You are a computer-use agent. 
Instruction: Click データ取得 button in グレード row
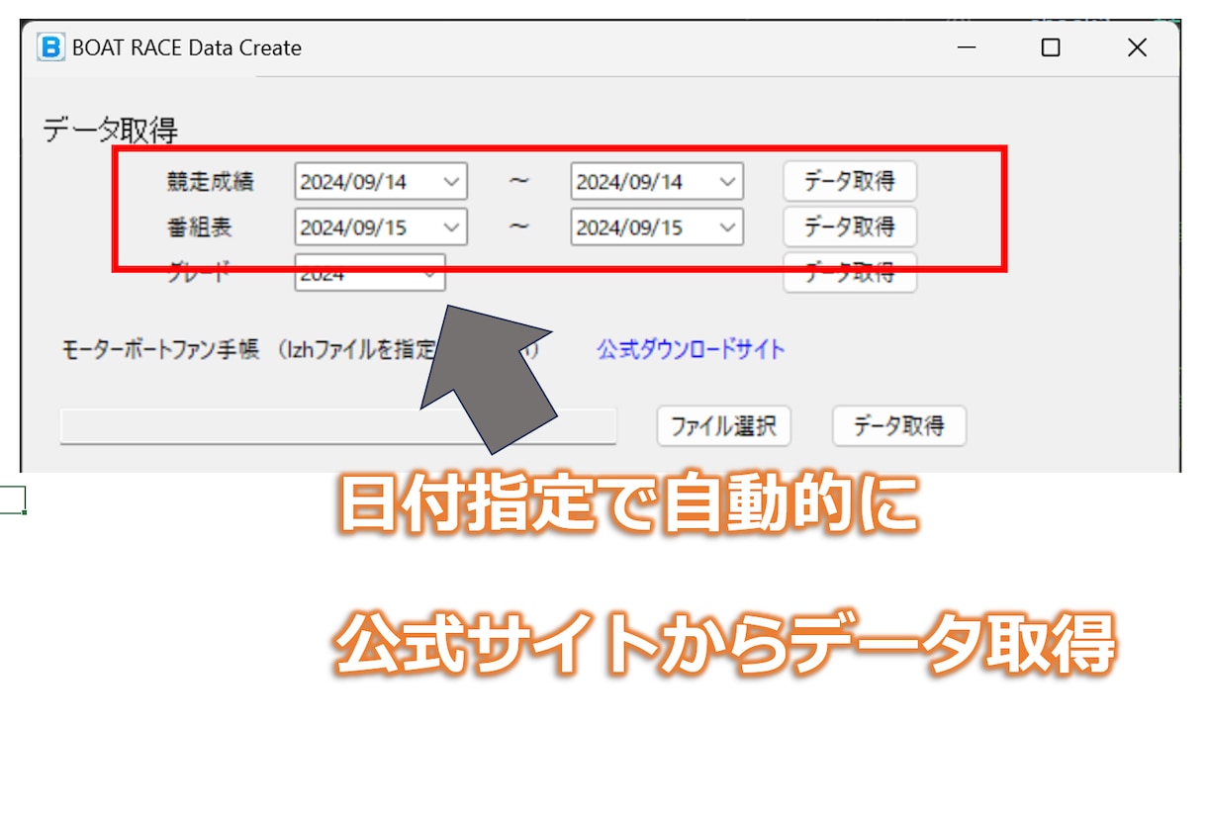[x=850, y=273]
